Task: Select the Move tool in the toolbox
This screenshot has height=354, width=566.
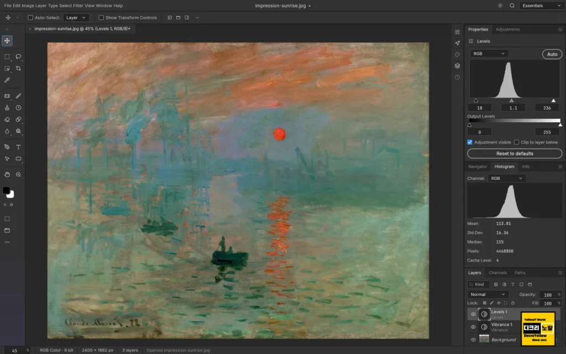Action: coord(7,41)
